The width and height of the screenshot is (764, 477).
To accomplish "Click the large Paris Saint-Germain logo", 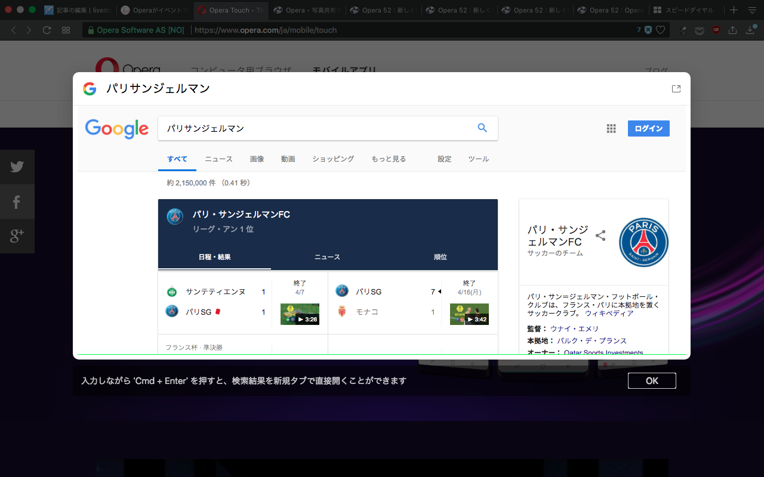I will click(643, 242).
